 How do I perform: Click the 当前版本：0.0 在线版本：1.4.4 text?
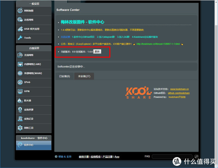click(x=77, y=52)
